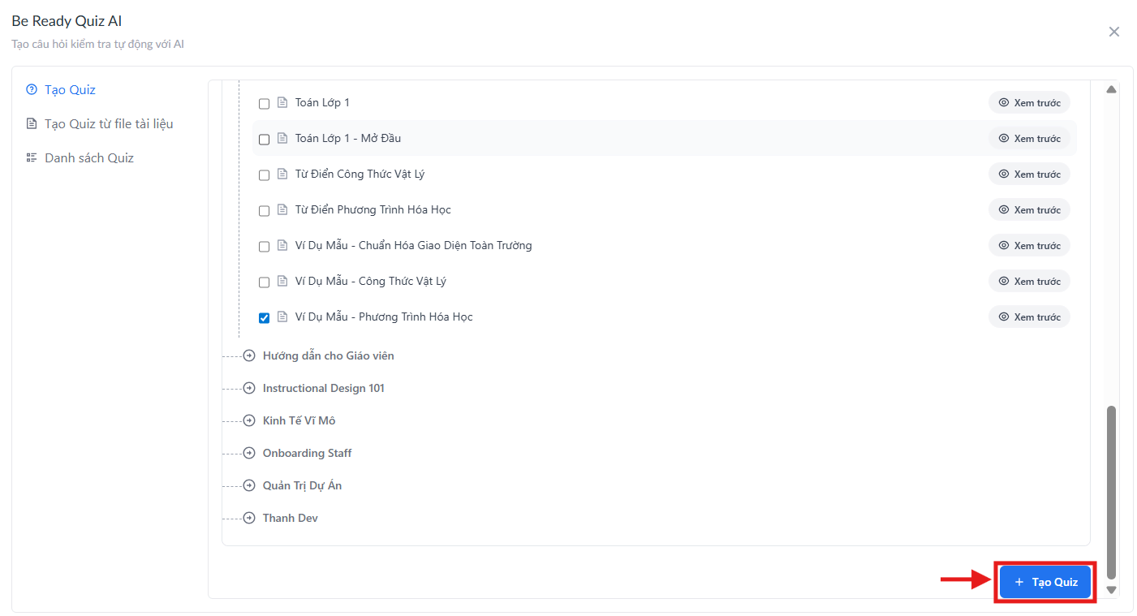
Task: Expand the Hướng dẫn cho Giáo viên node
Action: [x=249, y=355]
